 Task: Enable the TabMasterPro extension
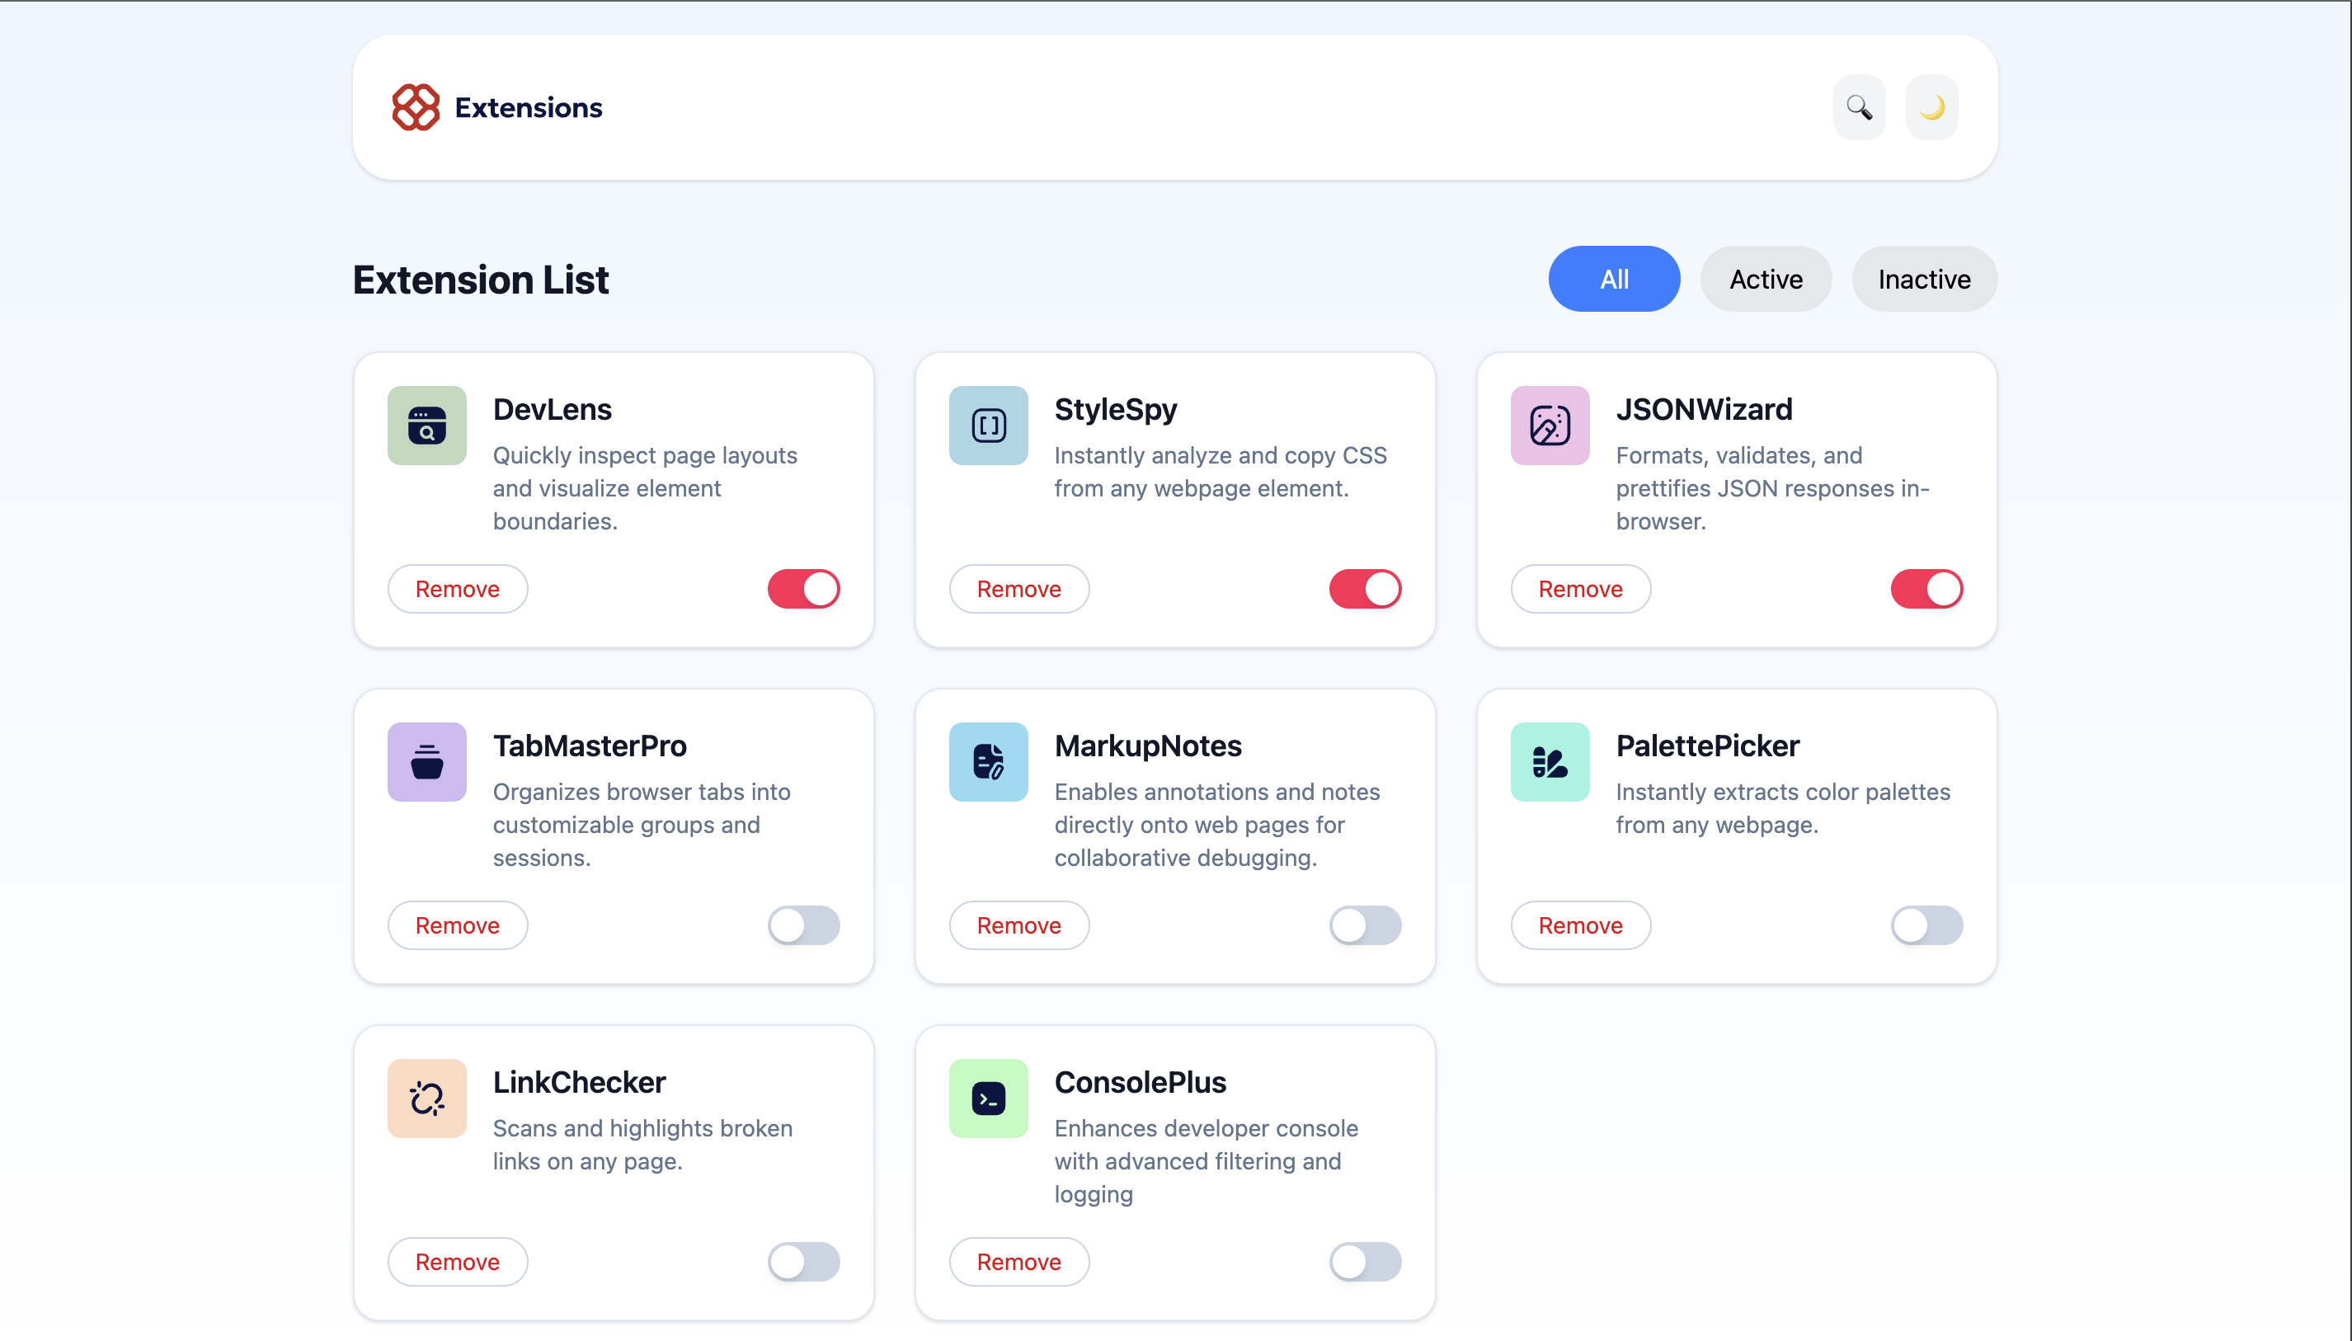click(803, 925)
